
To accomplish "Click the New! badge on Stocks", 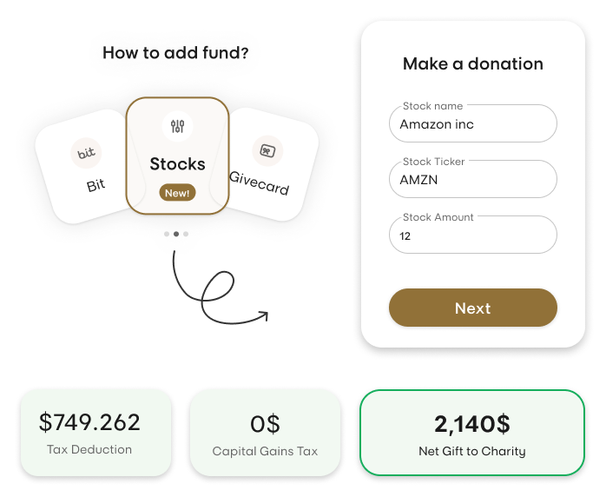I will pos(177,193).
